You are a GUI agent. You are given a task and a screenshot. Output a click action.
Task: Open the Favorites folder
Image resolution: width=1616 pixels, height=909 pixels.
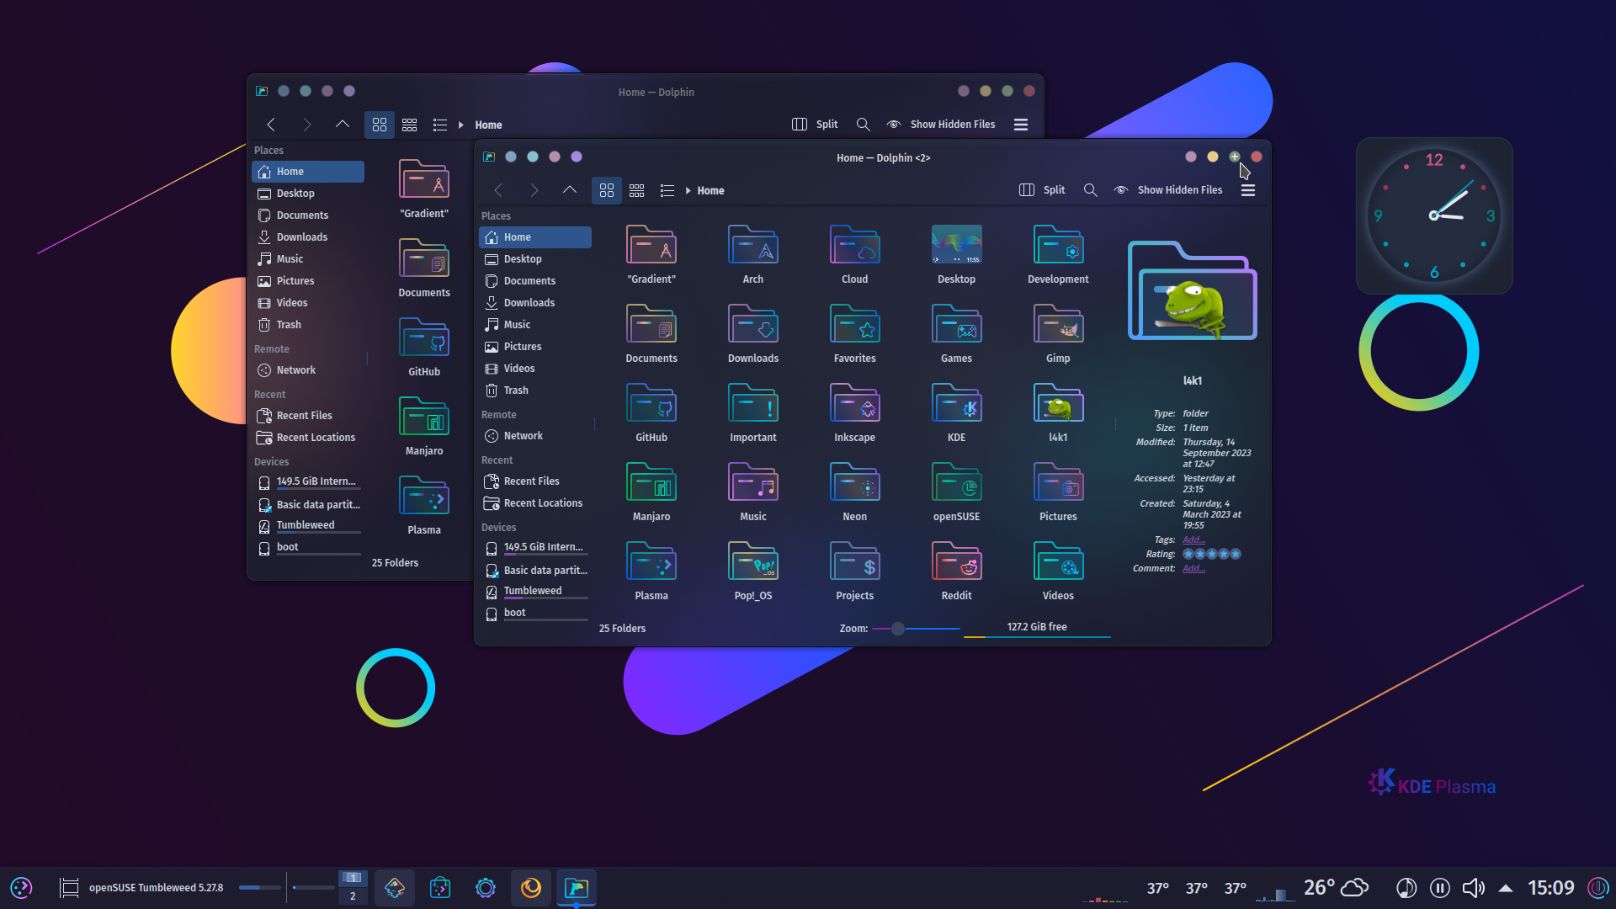[854, 333]
